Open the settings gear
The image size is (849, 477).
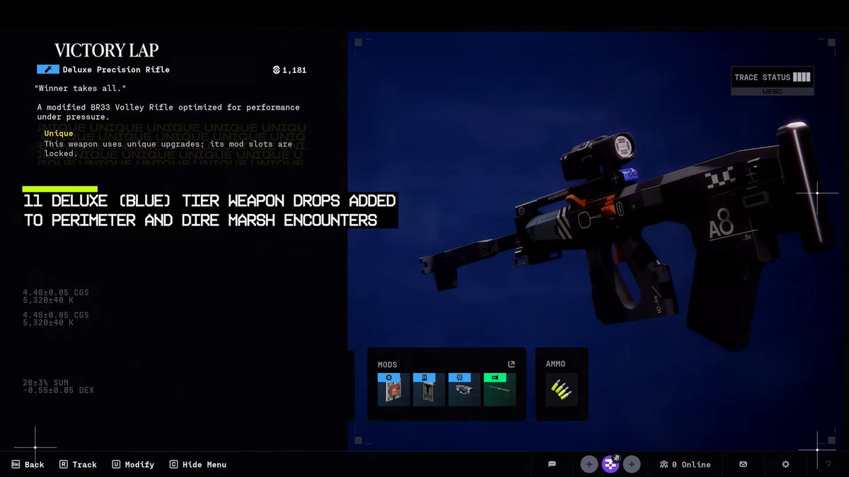coord(785,464)
